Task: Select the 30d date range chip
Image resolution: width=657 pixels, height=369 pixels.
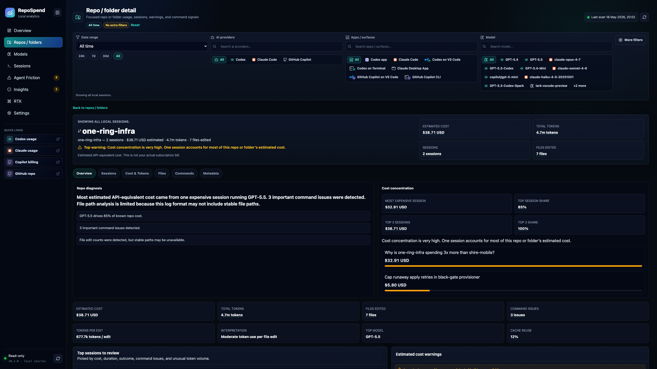Action: point(106,56)
